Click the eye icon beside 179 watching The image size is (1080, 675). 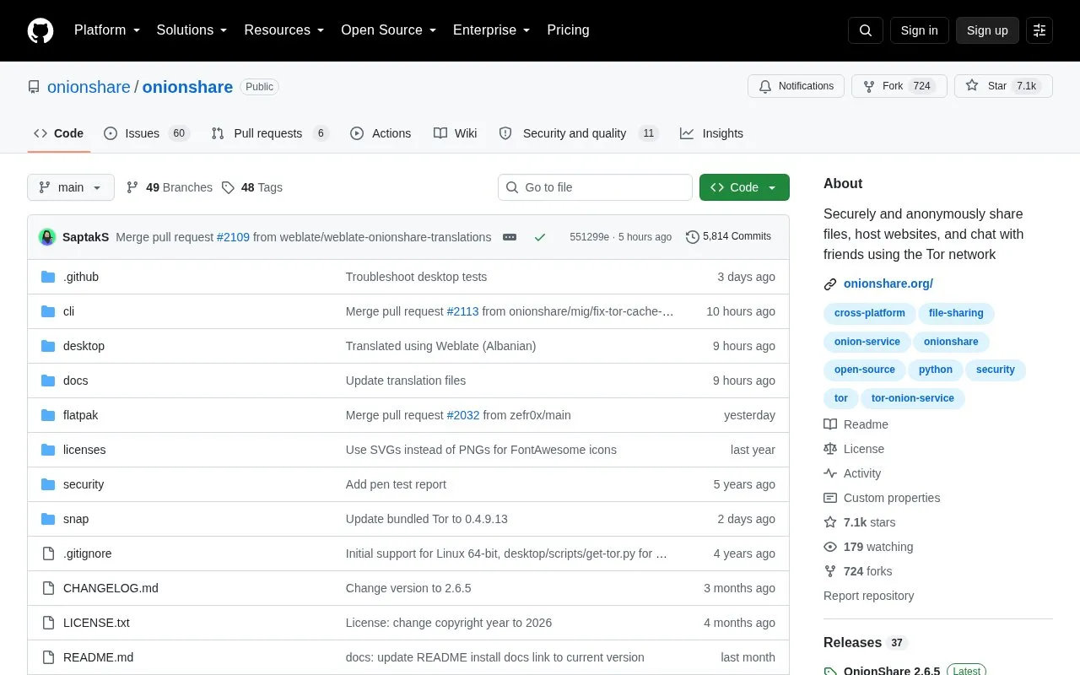pyautogui.click(x=830, y=547)
